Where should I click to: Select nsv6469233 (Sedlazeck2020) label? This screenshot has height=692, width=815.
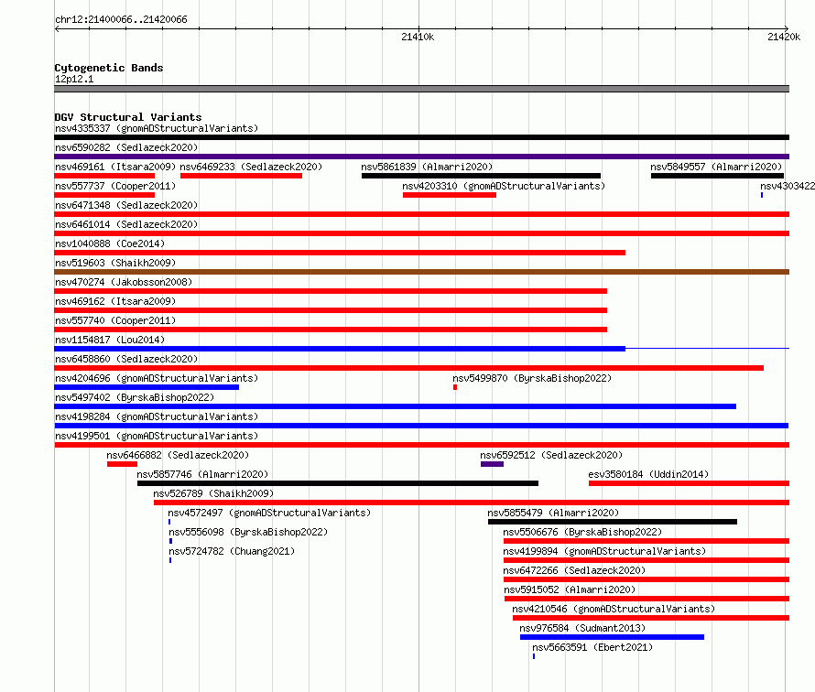[251, 167]
